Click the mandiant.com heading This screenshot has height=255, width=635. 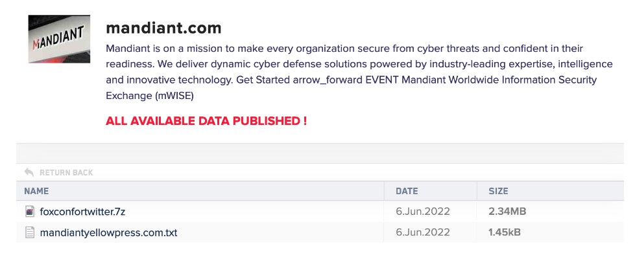tap(163, 28)
